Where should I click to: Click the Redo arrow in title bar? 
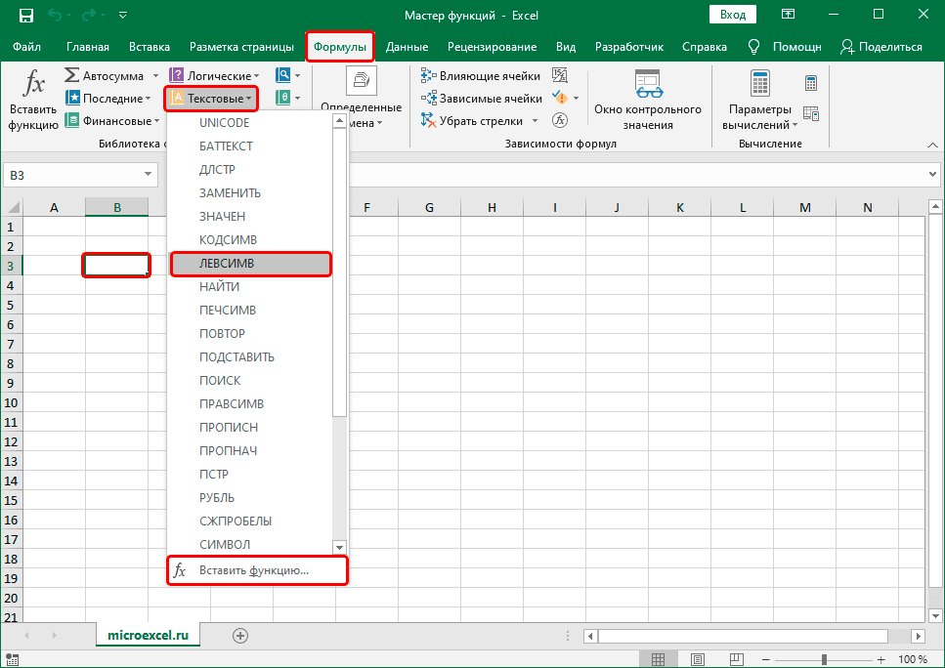(90, 15)
